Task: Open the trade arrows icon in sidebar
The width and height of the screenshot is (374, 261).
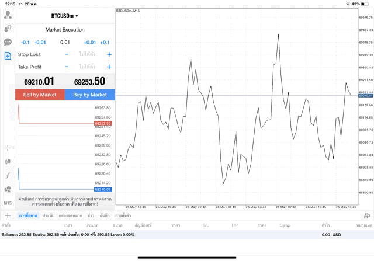Action: (x=8, y=29)
